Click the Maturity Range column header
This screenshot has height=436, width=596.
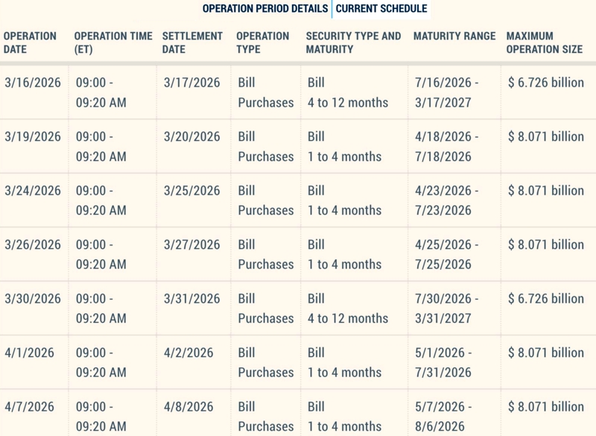[x=454, y=36]
